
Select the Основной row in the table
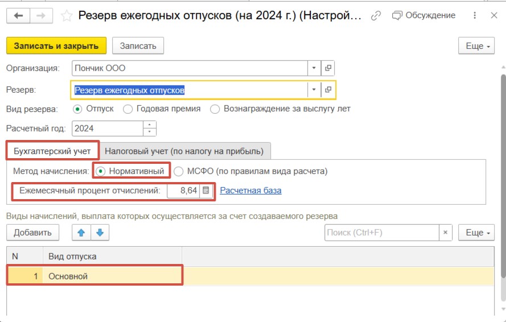click(250, 276)
